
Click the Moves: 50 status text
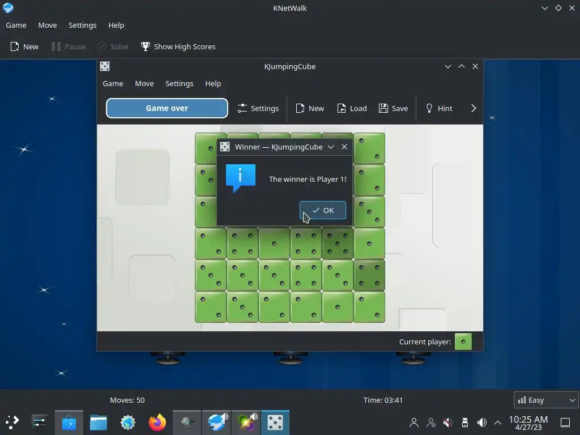pyautogui.click(x=127, y=400)
